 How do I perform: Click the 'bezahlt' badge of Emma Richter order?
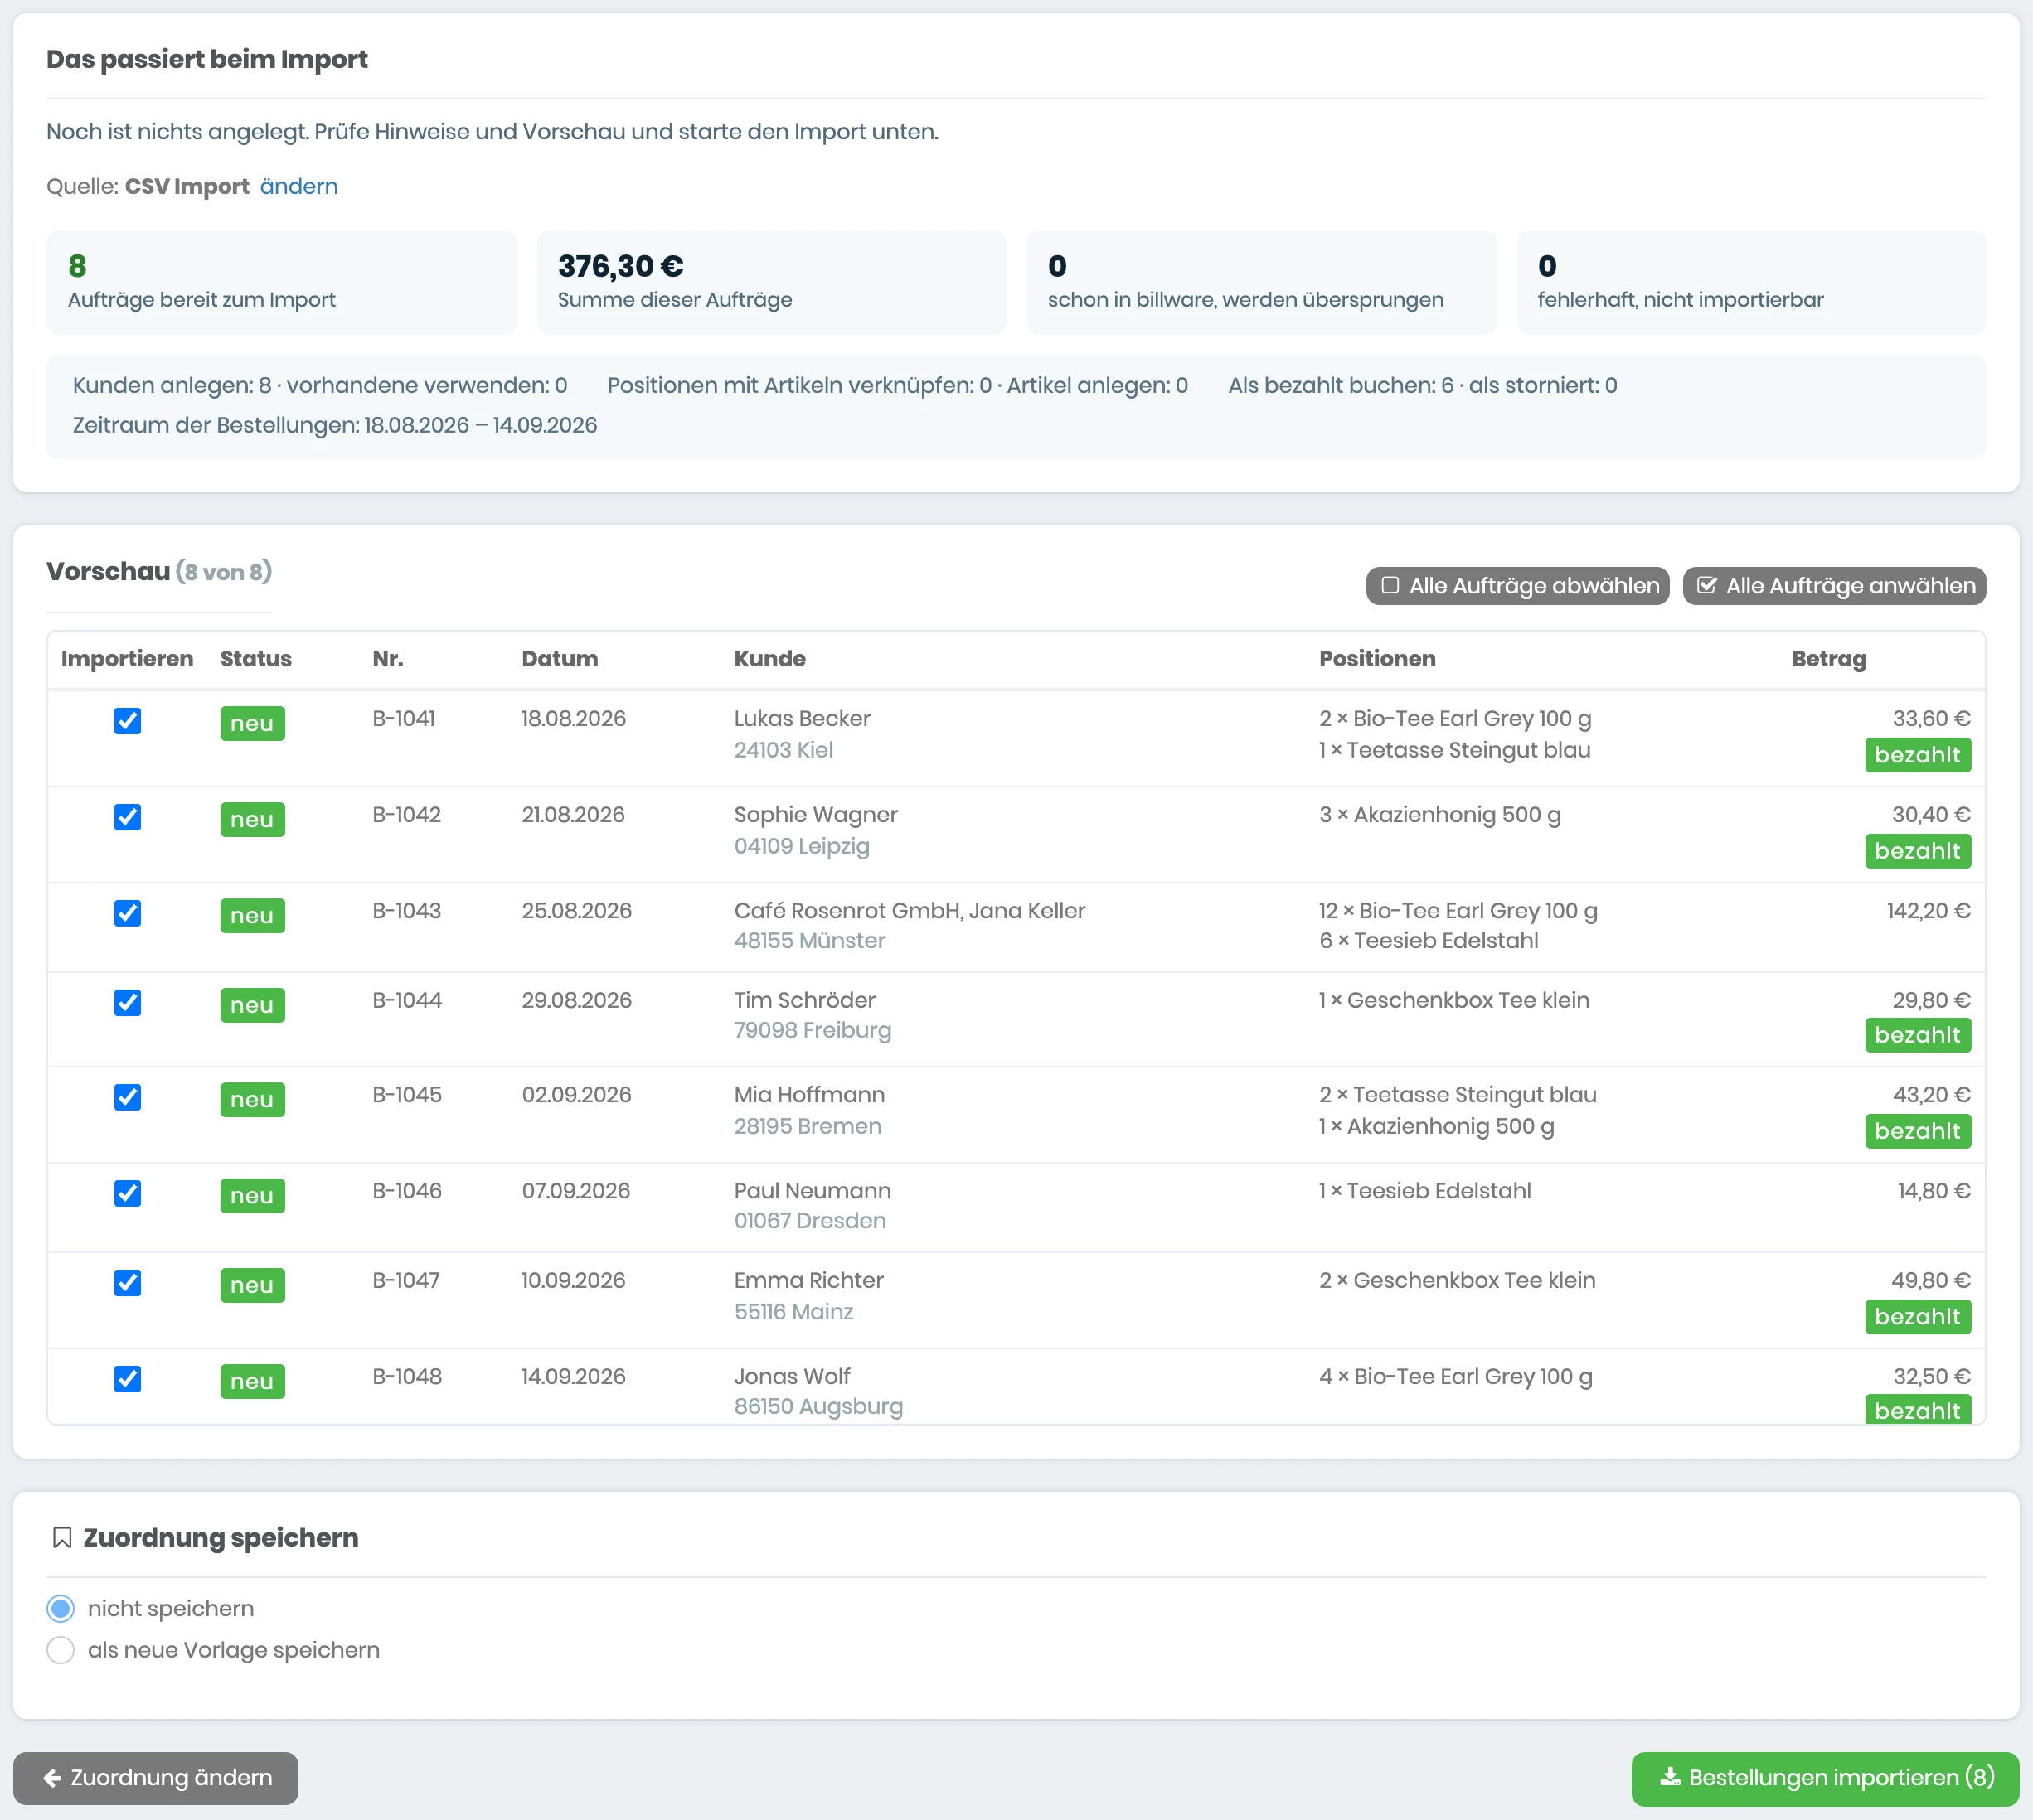pyautogui.click(x=1918, y=1317)
